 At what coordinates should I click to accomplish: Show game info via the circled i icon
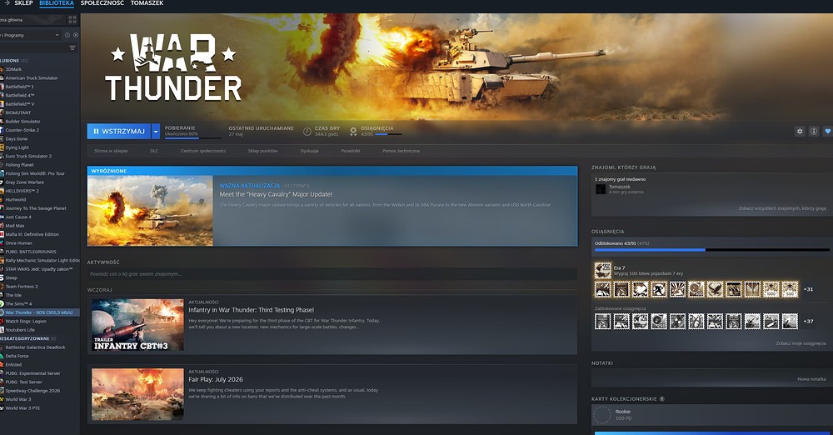813,132
